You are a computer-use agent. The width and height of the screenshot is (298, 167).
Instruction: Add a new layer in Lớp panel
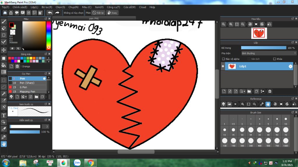224,91
